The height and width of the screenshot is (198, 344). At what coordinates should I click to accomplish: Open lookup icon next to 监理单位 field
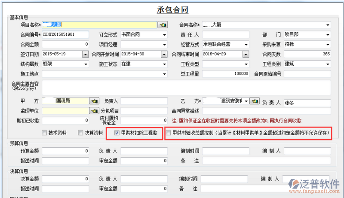94,111
